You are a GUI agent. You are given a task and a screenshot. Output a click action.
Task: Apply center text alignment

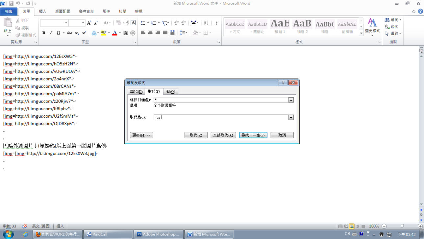pos(150,32)
